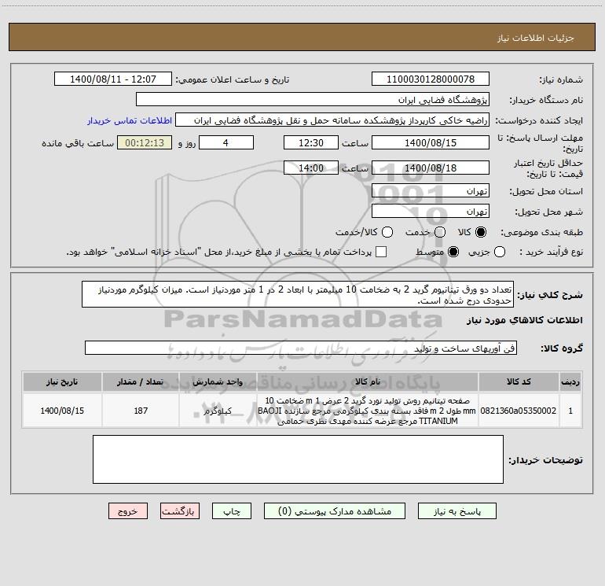Select the کالا radio button
605x586 pixels.
tap(481, 232)
